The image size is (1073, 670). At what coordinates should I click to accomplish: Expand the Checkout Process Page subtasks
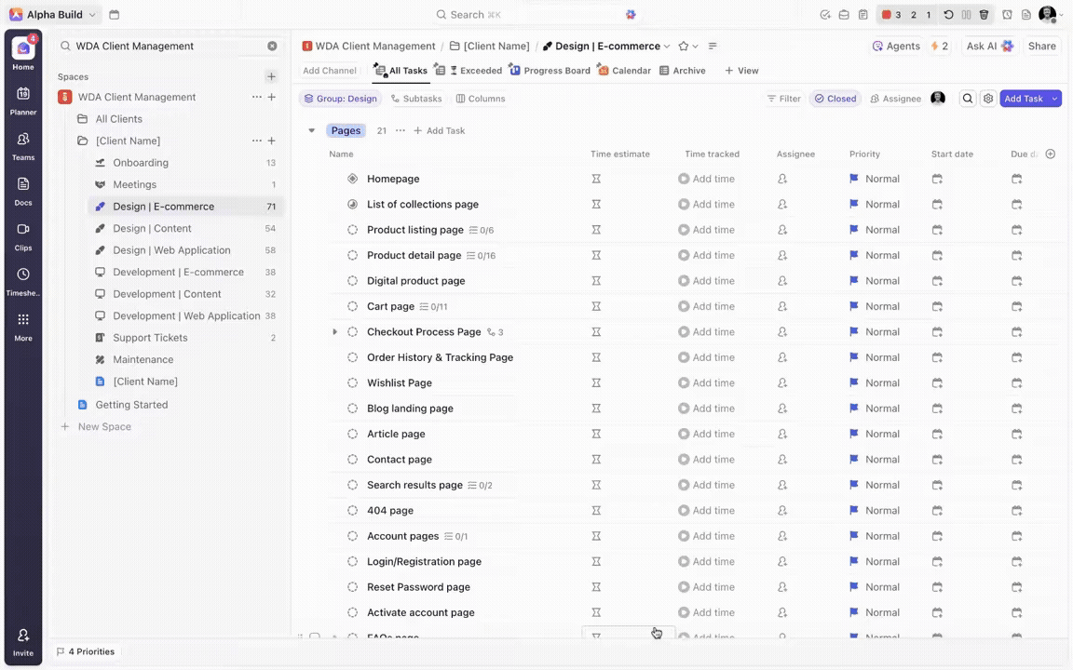(x=334, y=332)
